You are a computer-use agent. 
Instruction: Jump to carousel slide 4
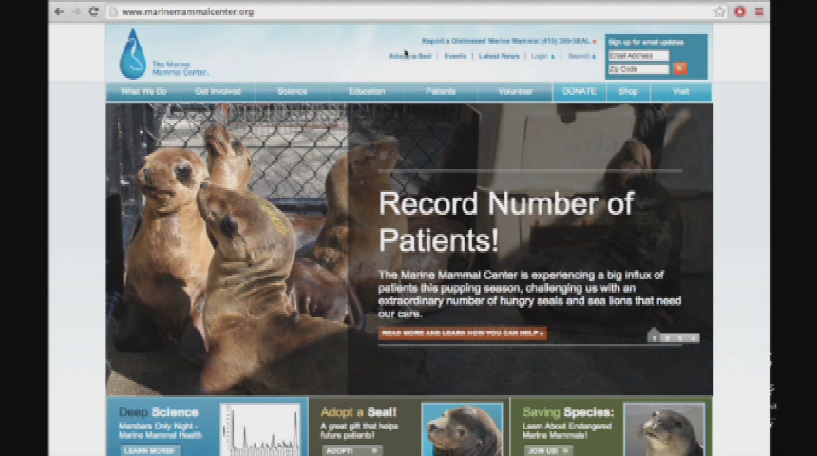click(693, 338)
